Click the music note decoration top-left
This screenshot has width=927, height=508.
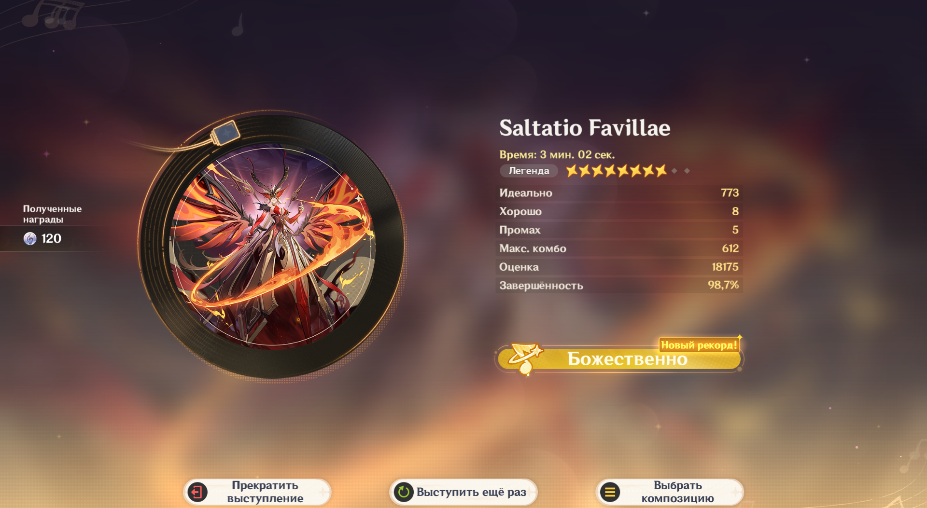coord(50,14)
